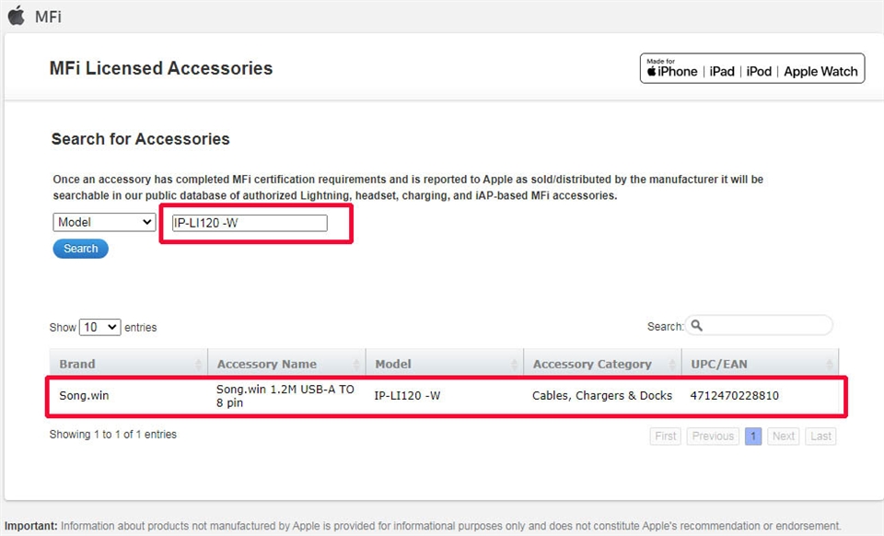Focus the table Search filter box

coord(766,326)
